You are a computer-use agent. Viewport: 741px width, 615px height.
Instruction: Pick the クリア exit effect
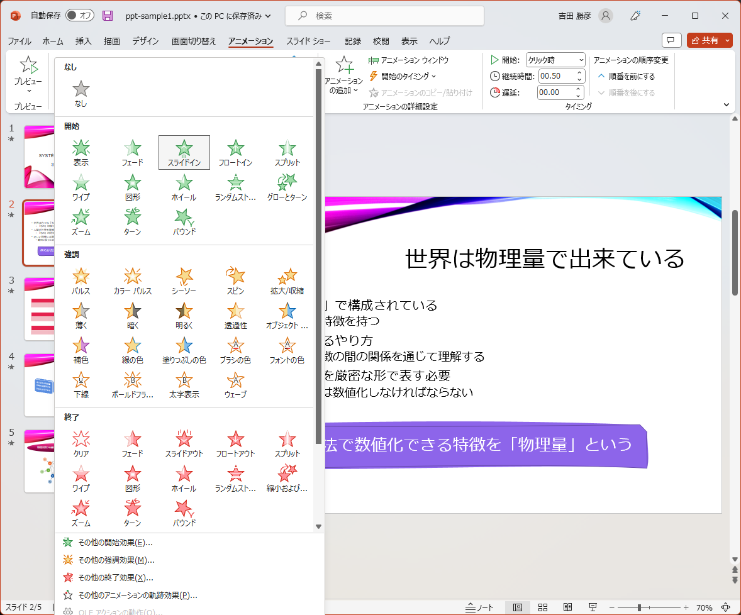(81, 443)
